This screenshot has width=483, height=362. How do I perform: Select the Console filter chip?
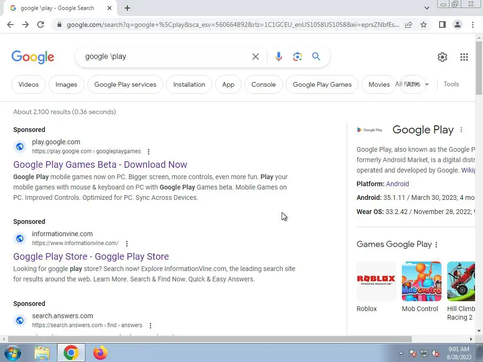click(x=263, y=84)
